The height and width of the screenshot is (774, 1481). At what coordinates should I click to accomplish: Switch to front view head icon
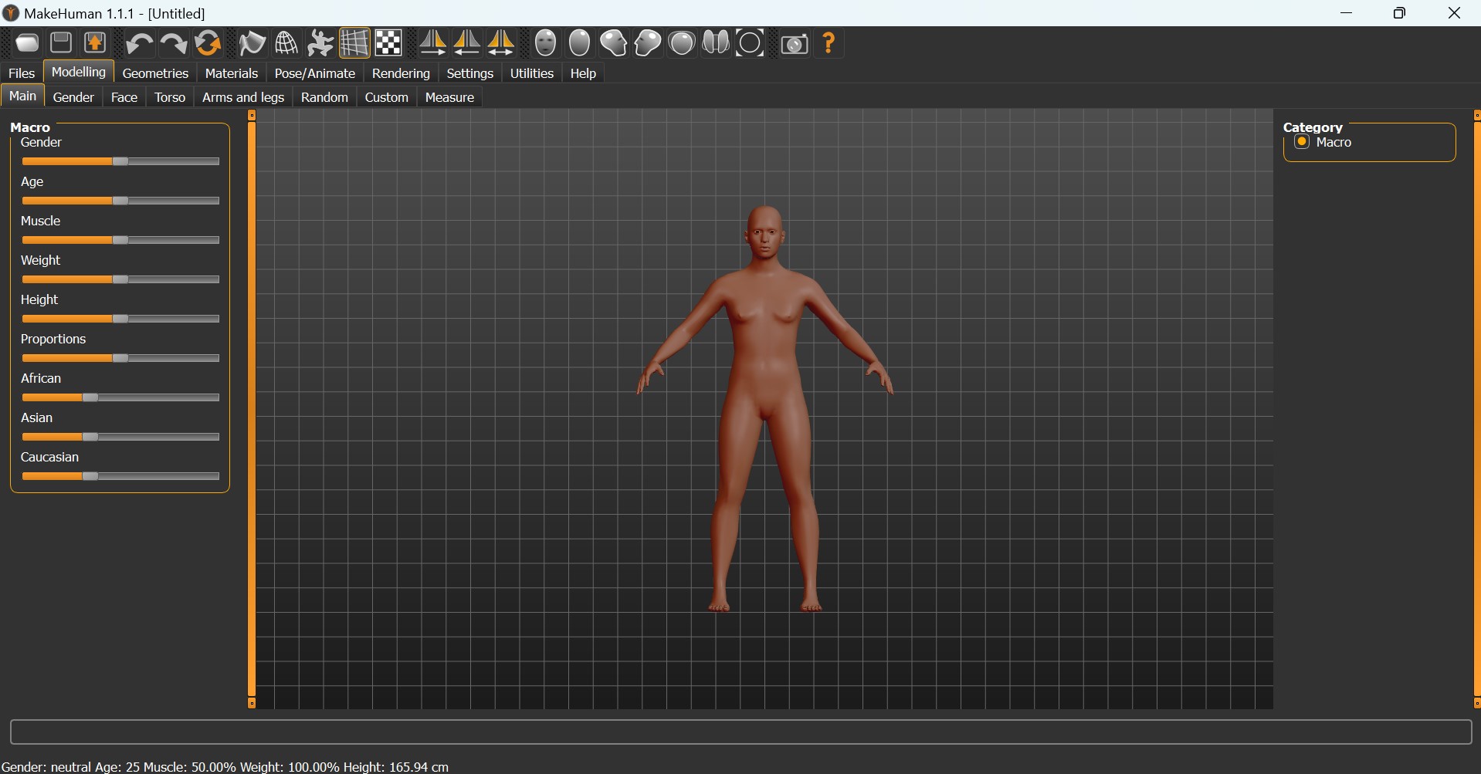tap(546, 43)
